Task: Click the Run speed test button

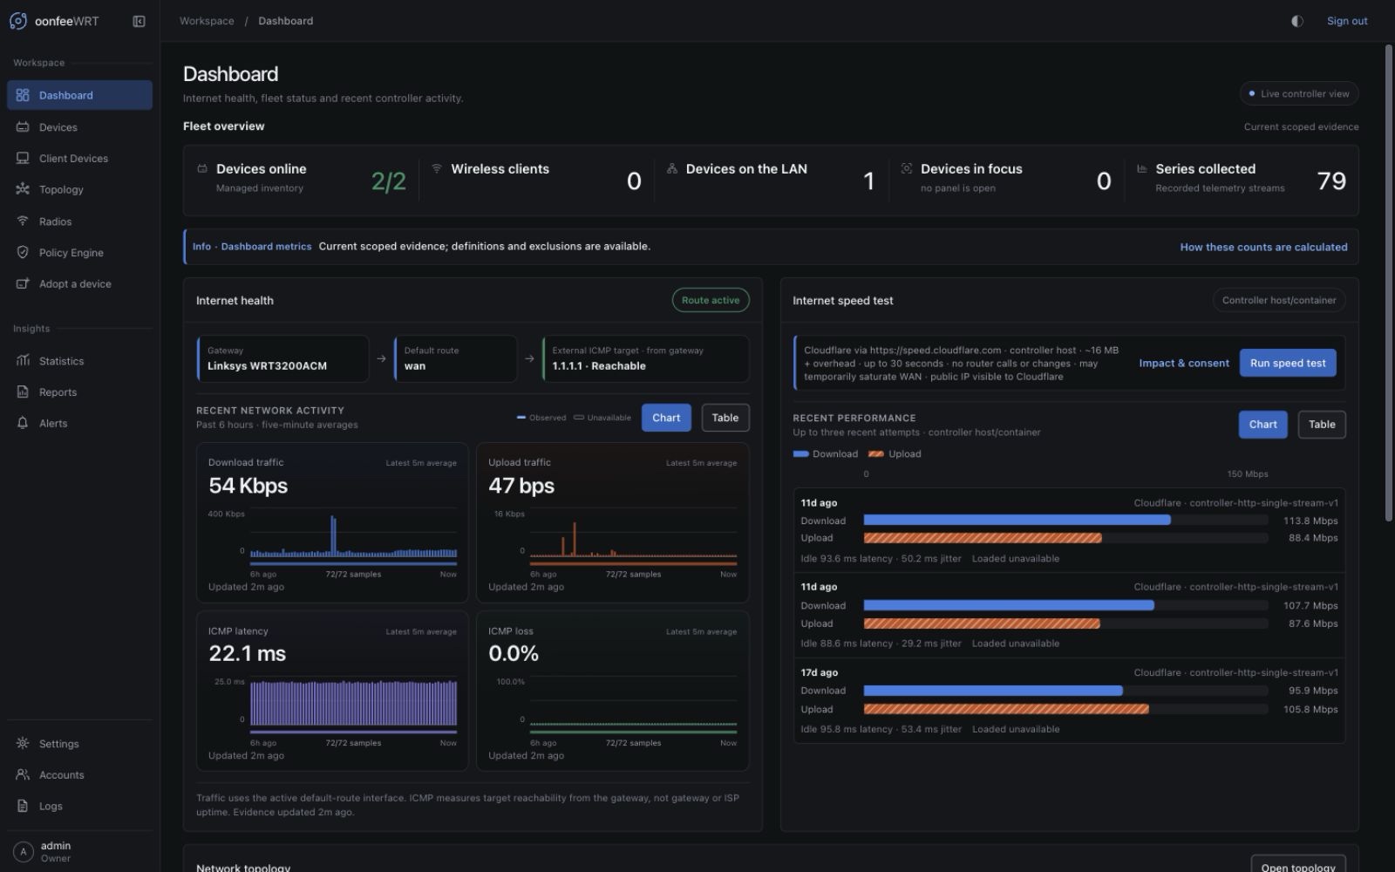Action: click(x=1288, y=363)
